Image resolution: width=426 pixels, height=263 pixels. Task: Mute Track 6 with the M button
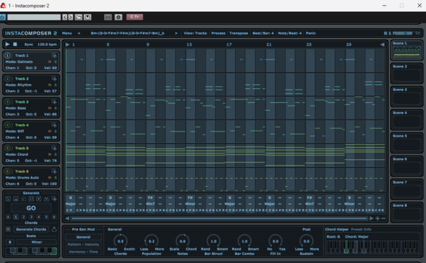click(x=50, y=177)
